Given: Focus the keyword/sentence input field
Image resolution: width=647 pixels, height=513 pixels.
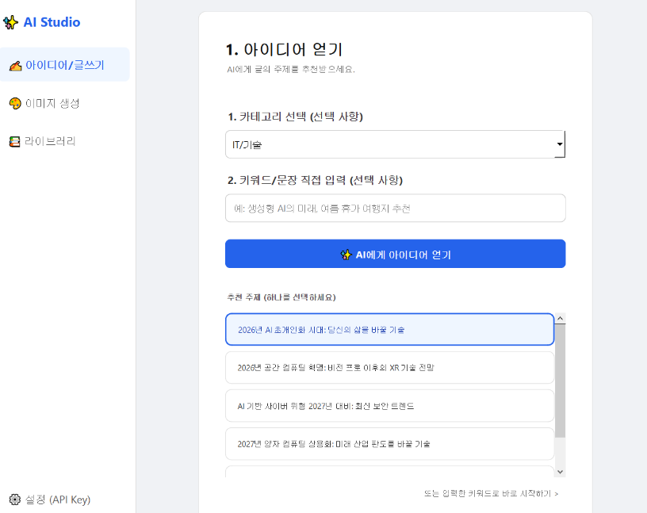Looking at the screenshot, I should pyautogui.click(x=395, y=209).
